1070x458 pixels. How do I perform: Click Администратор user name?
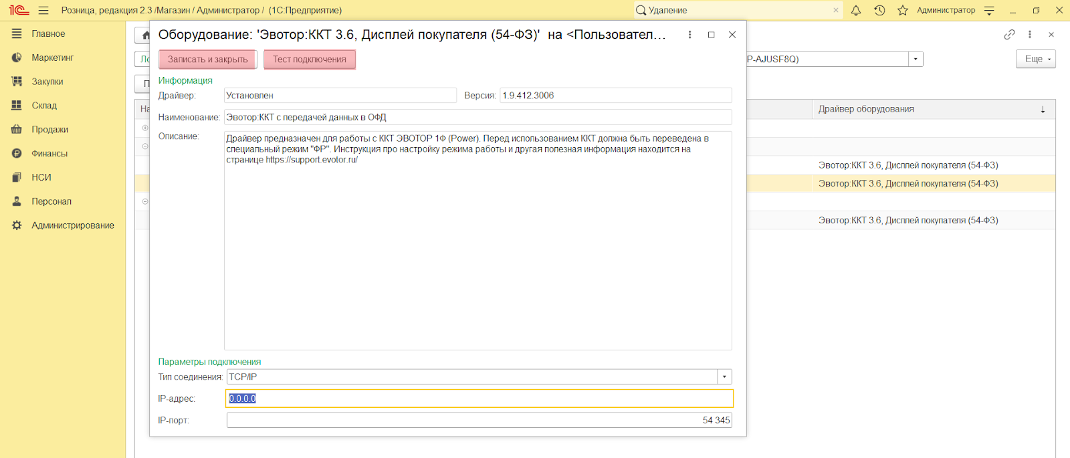pyautogui.click(x=946, y=10)
